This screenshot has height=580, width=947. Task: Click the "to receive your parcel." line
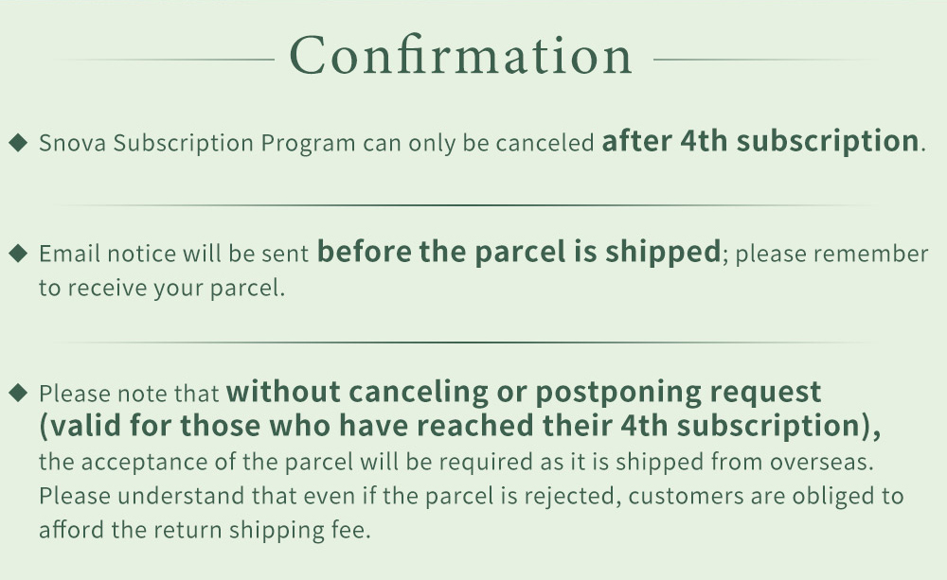point(161,289)
